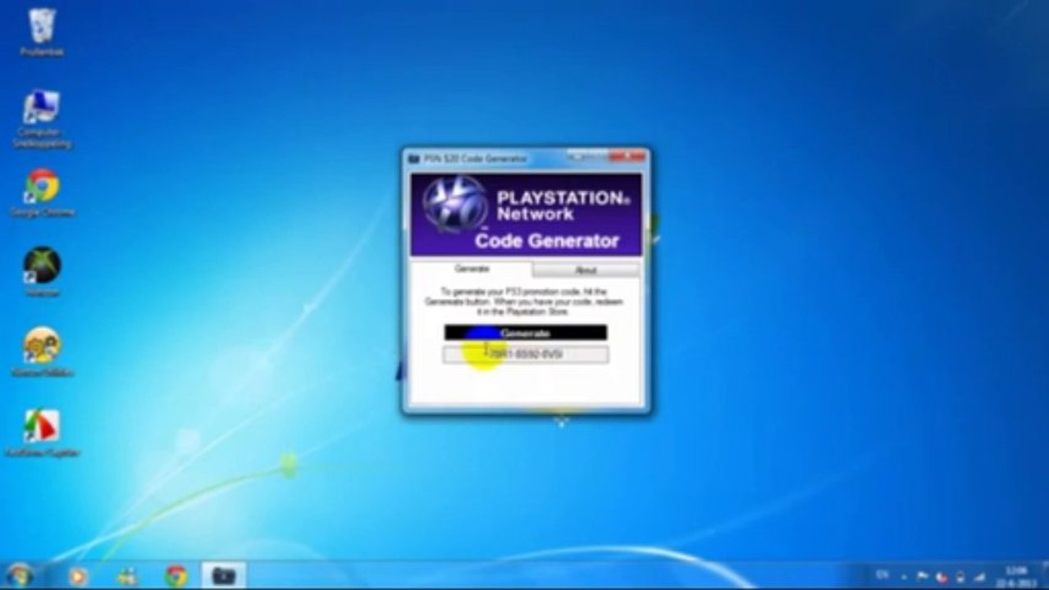Open Windows Media Player from taskbar
Image resolution: width=1049 pixels, height=590 pixels.
(77, 577)
